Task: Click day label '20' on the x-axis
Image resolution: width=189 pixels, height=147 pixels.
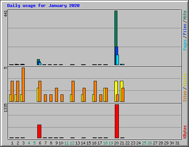Action: point(116,143)
